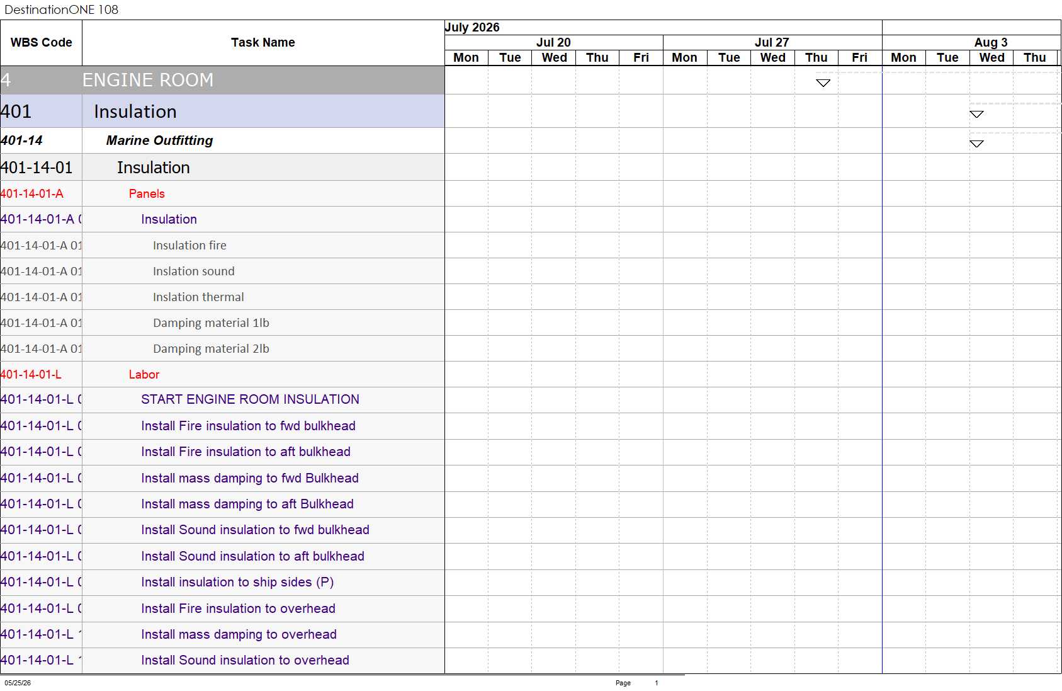Click the Task Name column header
The width and height of the screenshot is (1062, 691).
[x=263, y=42]
